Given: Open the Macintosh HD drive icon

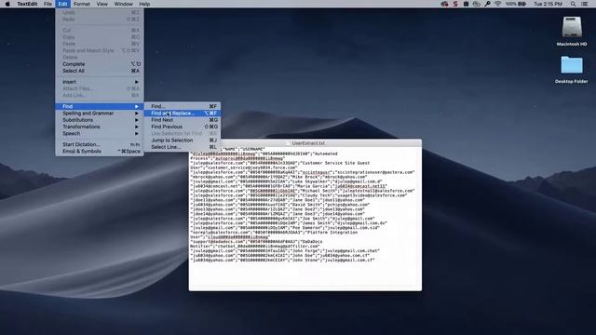Looking at the screenshot, I should [x=572, y=27].
